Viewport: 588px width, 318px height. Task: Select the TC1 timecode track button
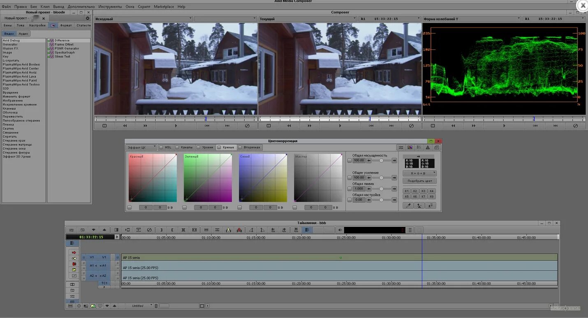point(104,283)
